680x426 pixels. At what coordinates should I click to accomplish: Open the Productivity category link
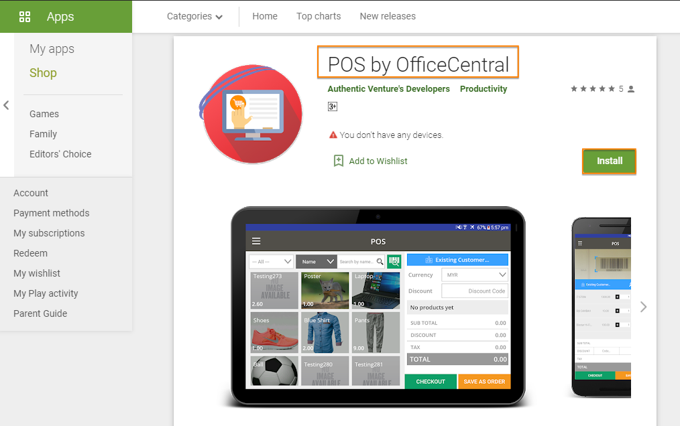click(x=483, y=89)
